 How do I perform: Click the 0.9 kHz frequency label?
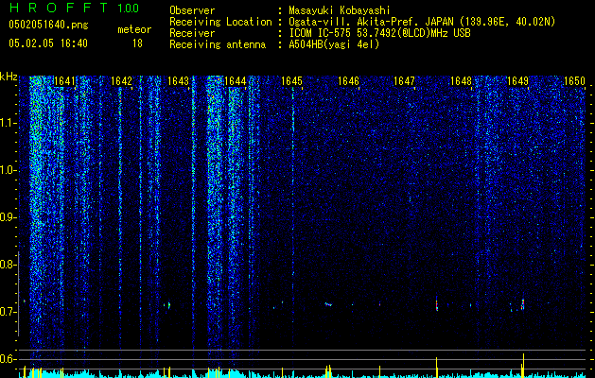point(8,217)
